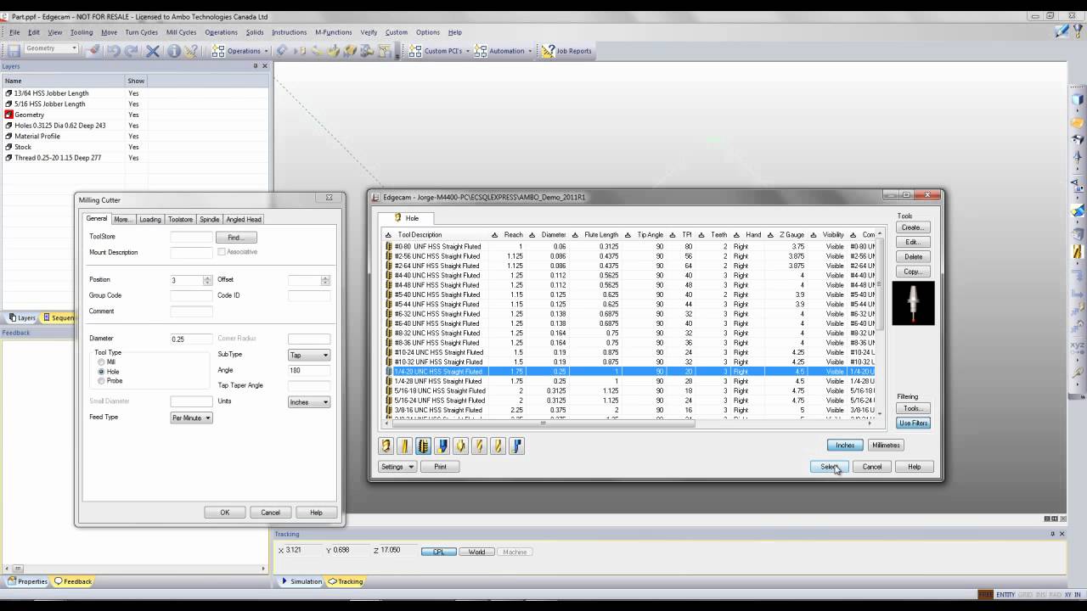The width and height of the screenshot is (1087, 611).
Task: Select the Mill tool type radio button
Action: pos(102,362)
